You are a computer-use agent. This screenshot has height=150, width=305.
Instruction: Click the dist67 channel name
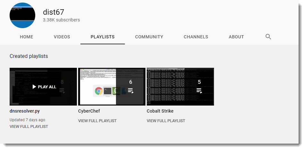click(54, 12)
